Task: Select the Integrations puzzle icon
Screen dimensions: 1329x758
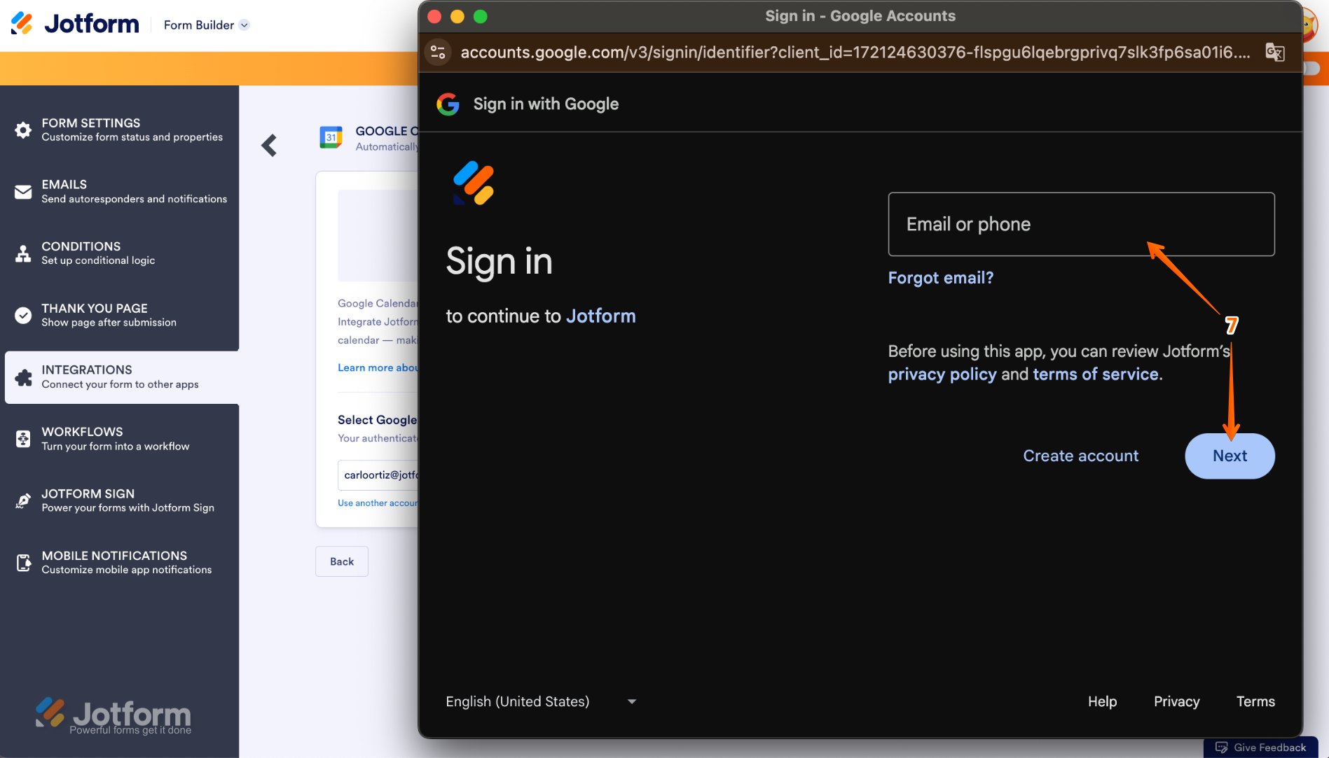Action: [23, 377]
